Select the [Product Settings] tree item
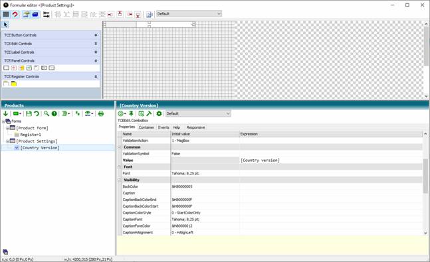The width and height of the screenshot is (430, 262). point(37,141)
